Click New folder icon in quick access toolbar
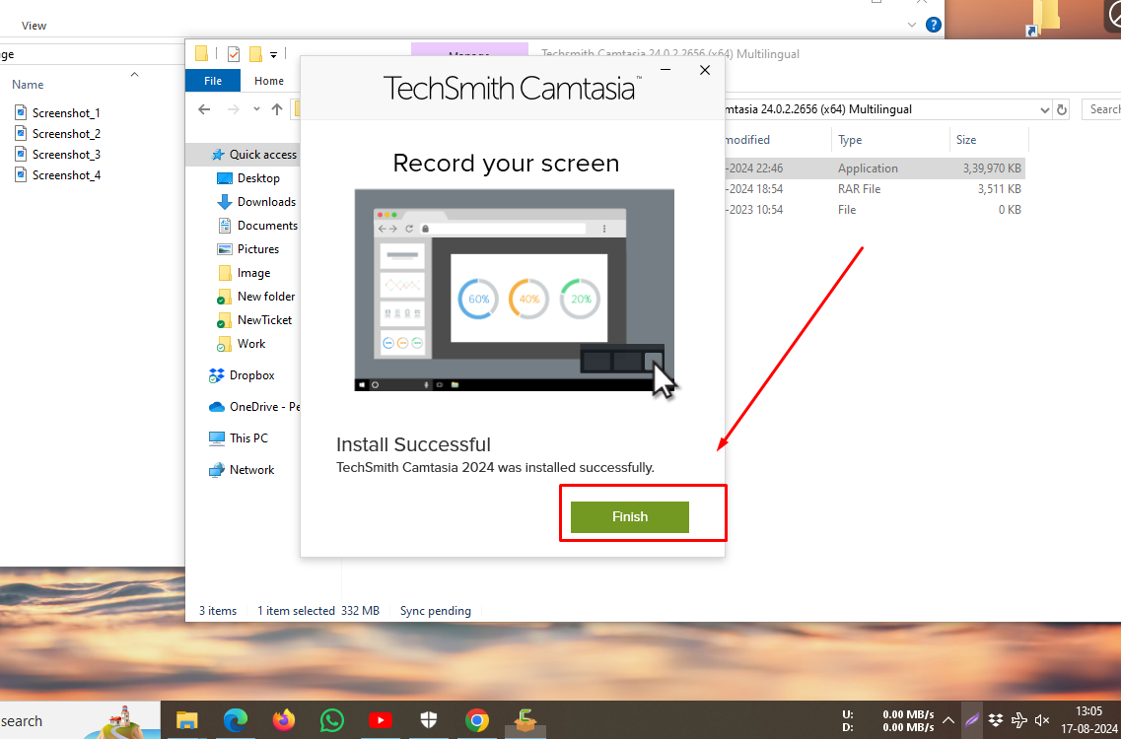Viewport: 1121px width, 739px height. [255, 53]
